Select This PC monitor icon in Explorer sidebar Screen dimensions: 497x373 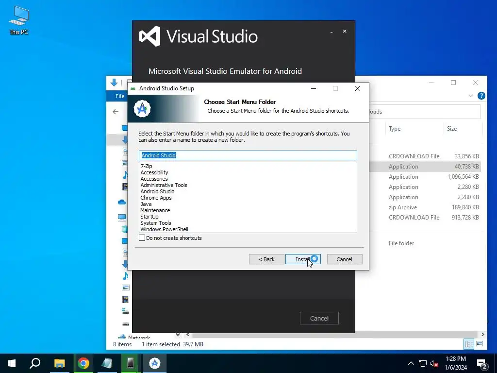122,217
